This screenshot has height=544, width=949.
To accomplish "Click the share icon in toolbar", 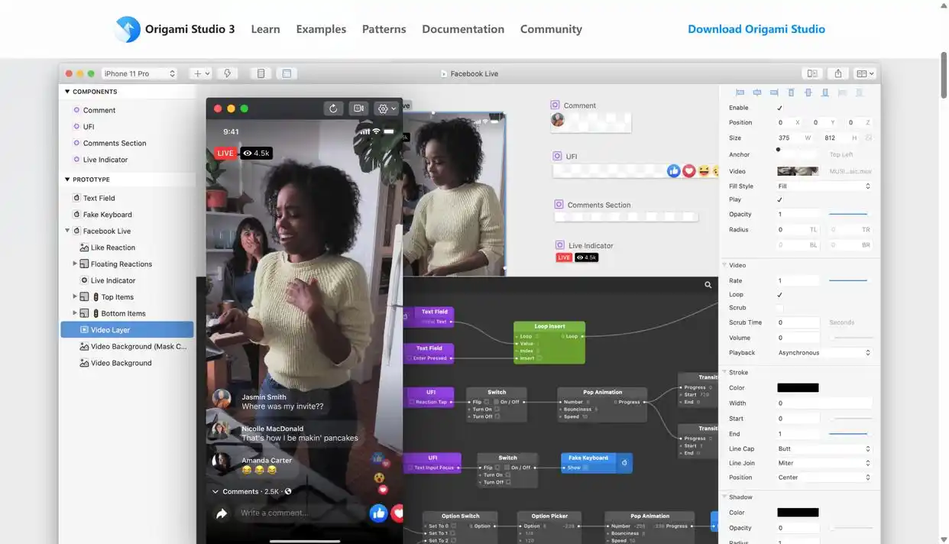I will pos(838,73).
